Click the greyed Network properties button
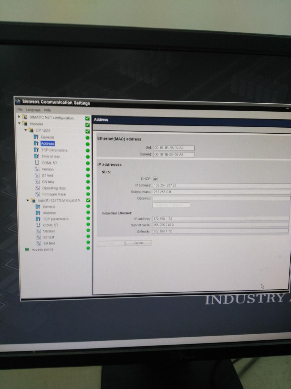The image size is (291, 389). 171,205
